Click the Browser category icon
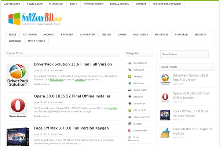220x146 pixels. [130, 97]
